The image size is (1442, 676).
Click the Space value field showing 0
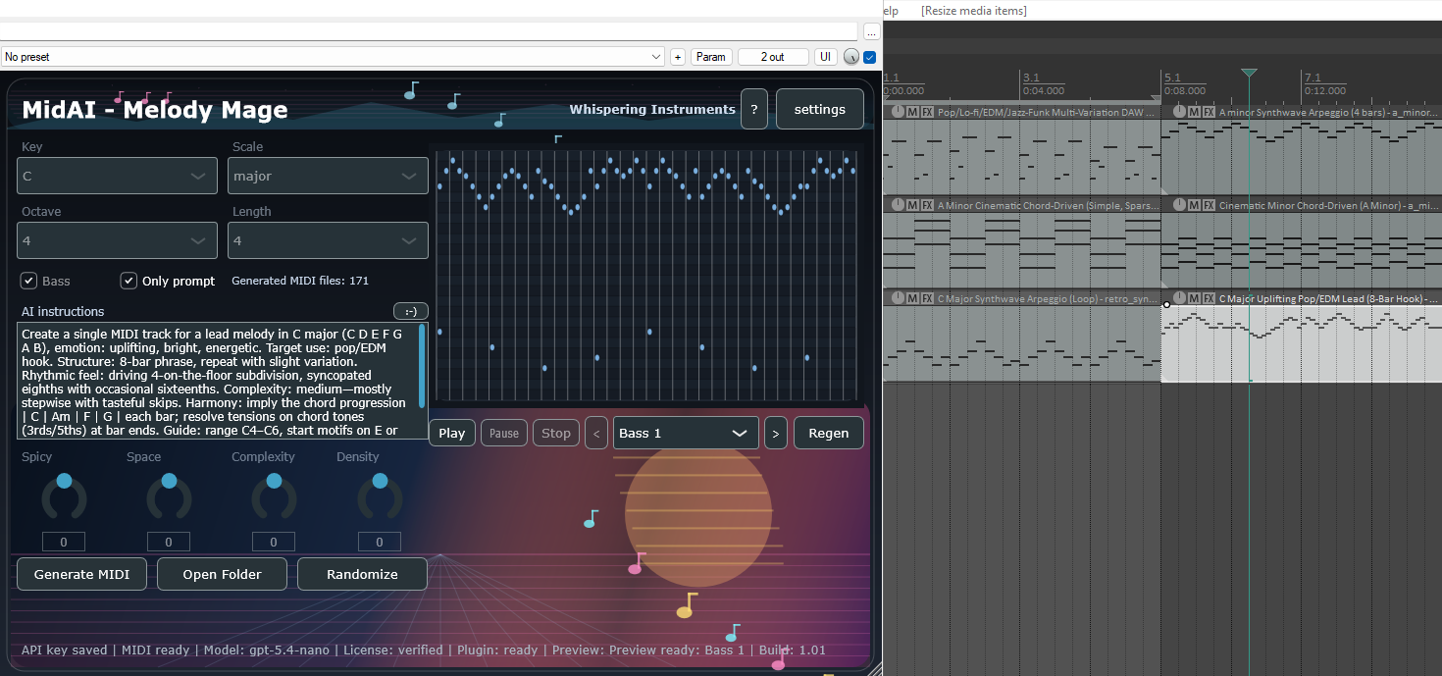[x=169, y=542]
